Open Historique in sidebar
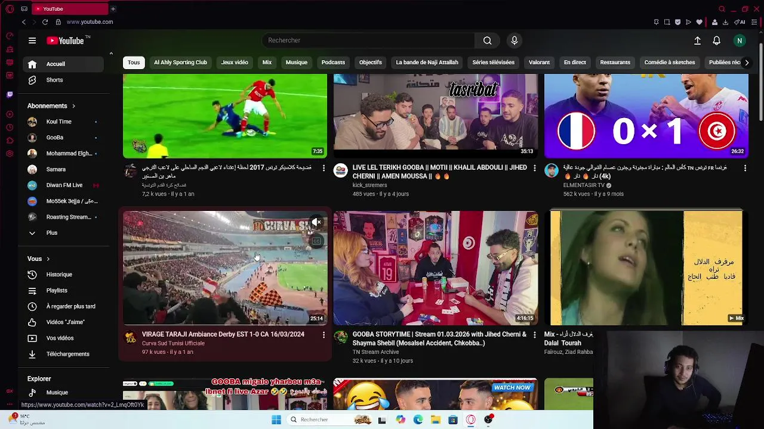This screenshot has width=764, height=429. tap(64, 275)
